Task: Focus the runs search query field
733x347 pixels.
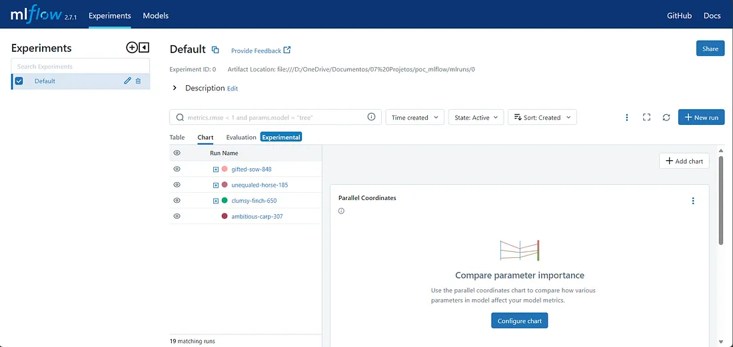Action: (276, 118)
